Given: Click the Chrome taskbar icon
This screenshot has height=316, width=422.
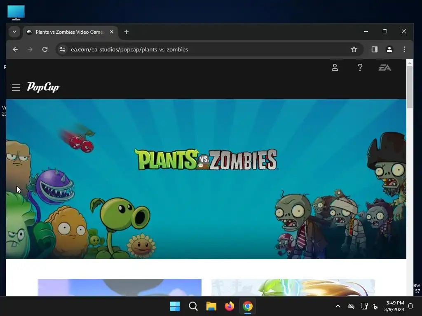Looking at the screenshot, I should tap(248, 306).
